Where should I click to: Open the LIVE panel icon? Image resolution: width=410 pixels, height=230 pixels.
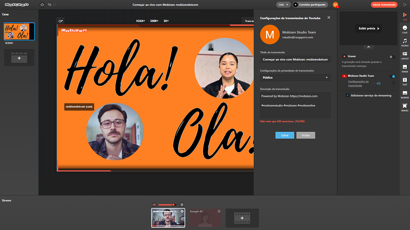405,16
